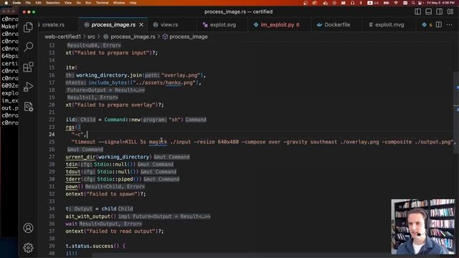
Task: Click the web-certified1 breadcrumb
Action: click(62, 37)
